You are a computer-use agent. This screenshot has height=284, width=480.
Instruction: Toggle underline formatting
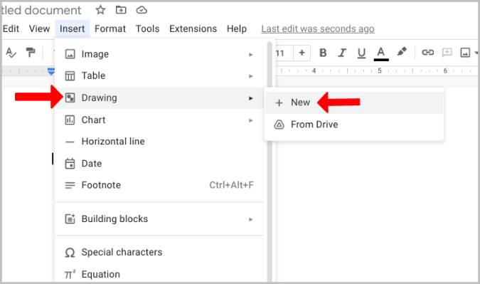click(x=361, y=53)
